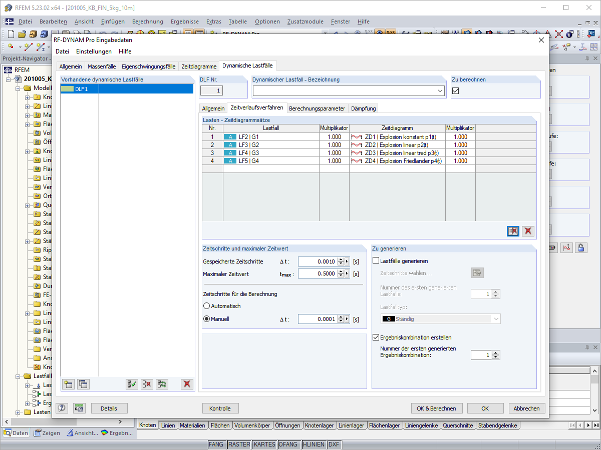Select the Automatisch radio button

(x=206, y=306)
